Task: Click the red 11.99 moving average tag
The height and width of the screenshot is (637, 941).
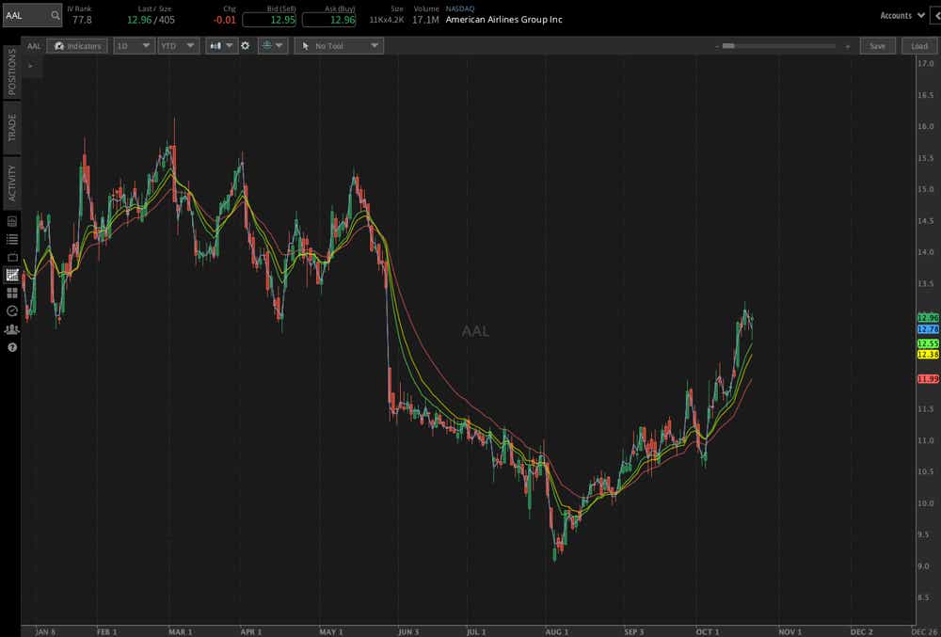Action: tap(928, 378)
